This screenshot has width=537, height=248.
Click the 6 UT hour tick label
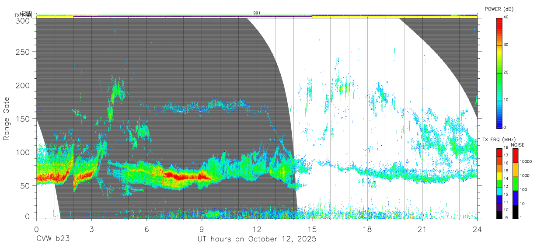coord(146,229)
